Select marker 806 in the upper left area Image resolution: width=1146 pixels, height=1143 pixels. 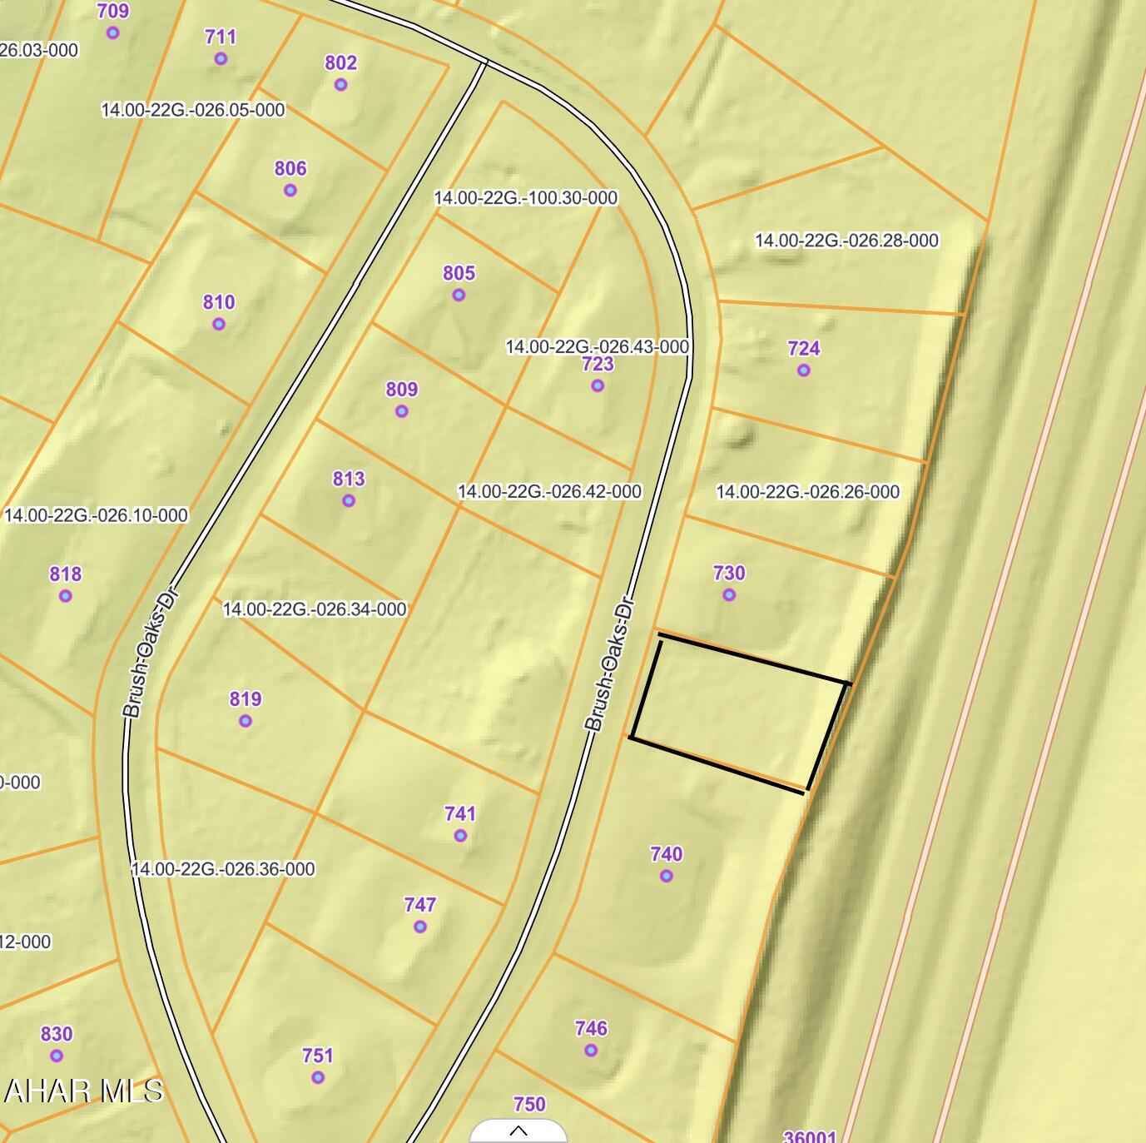click(x=290, y=190)
